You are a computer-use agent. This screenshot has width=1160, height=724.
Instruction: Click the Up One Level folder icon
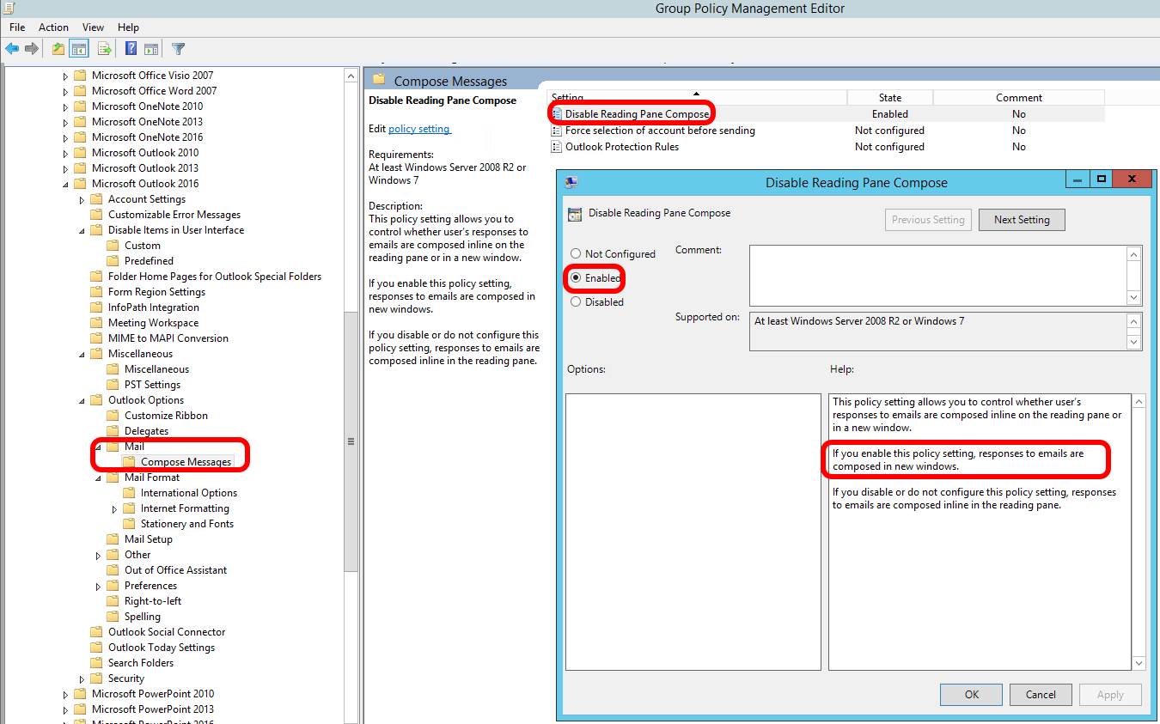click(58, 49)
